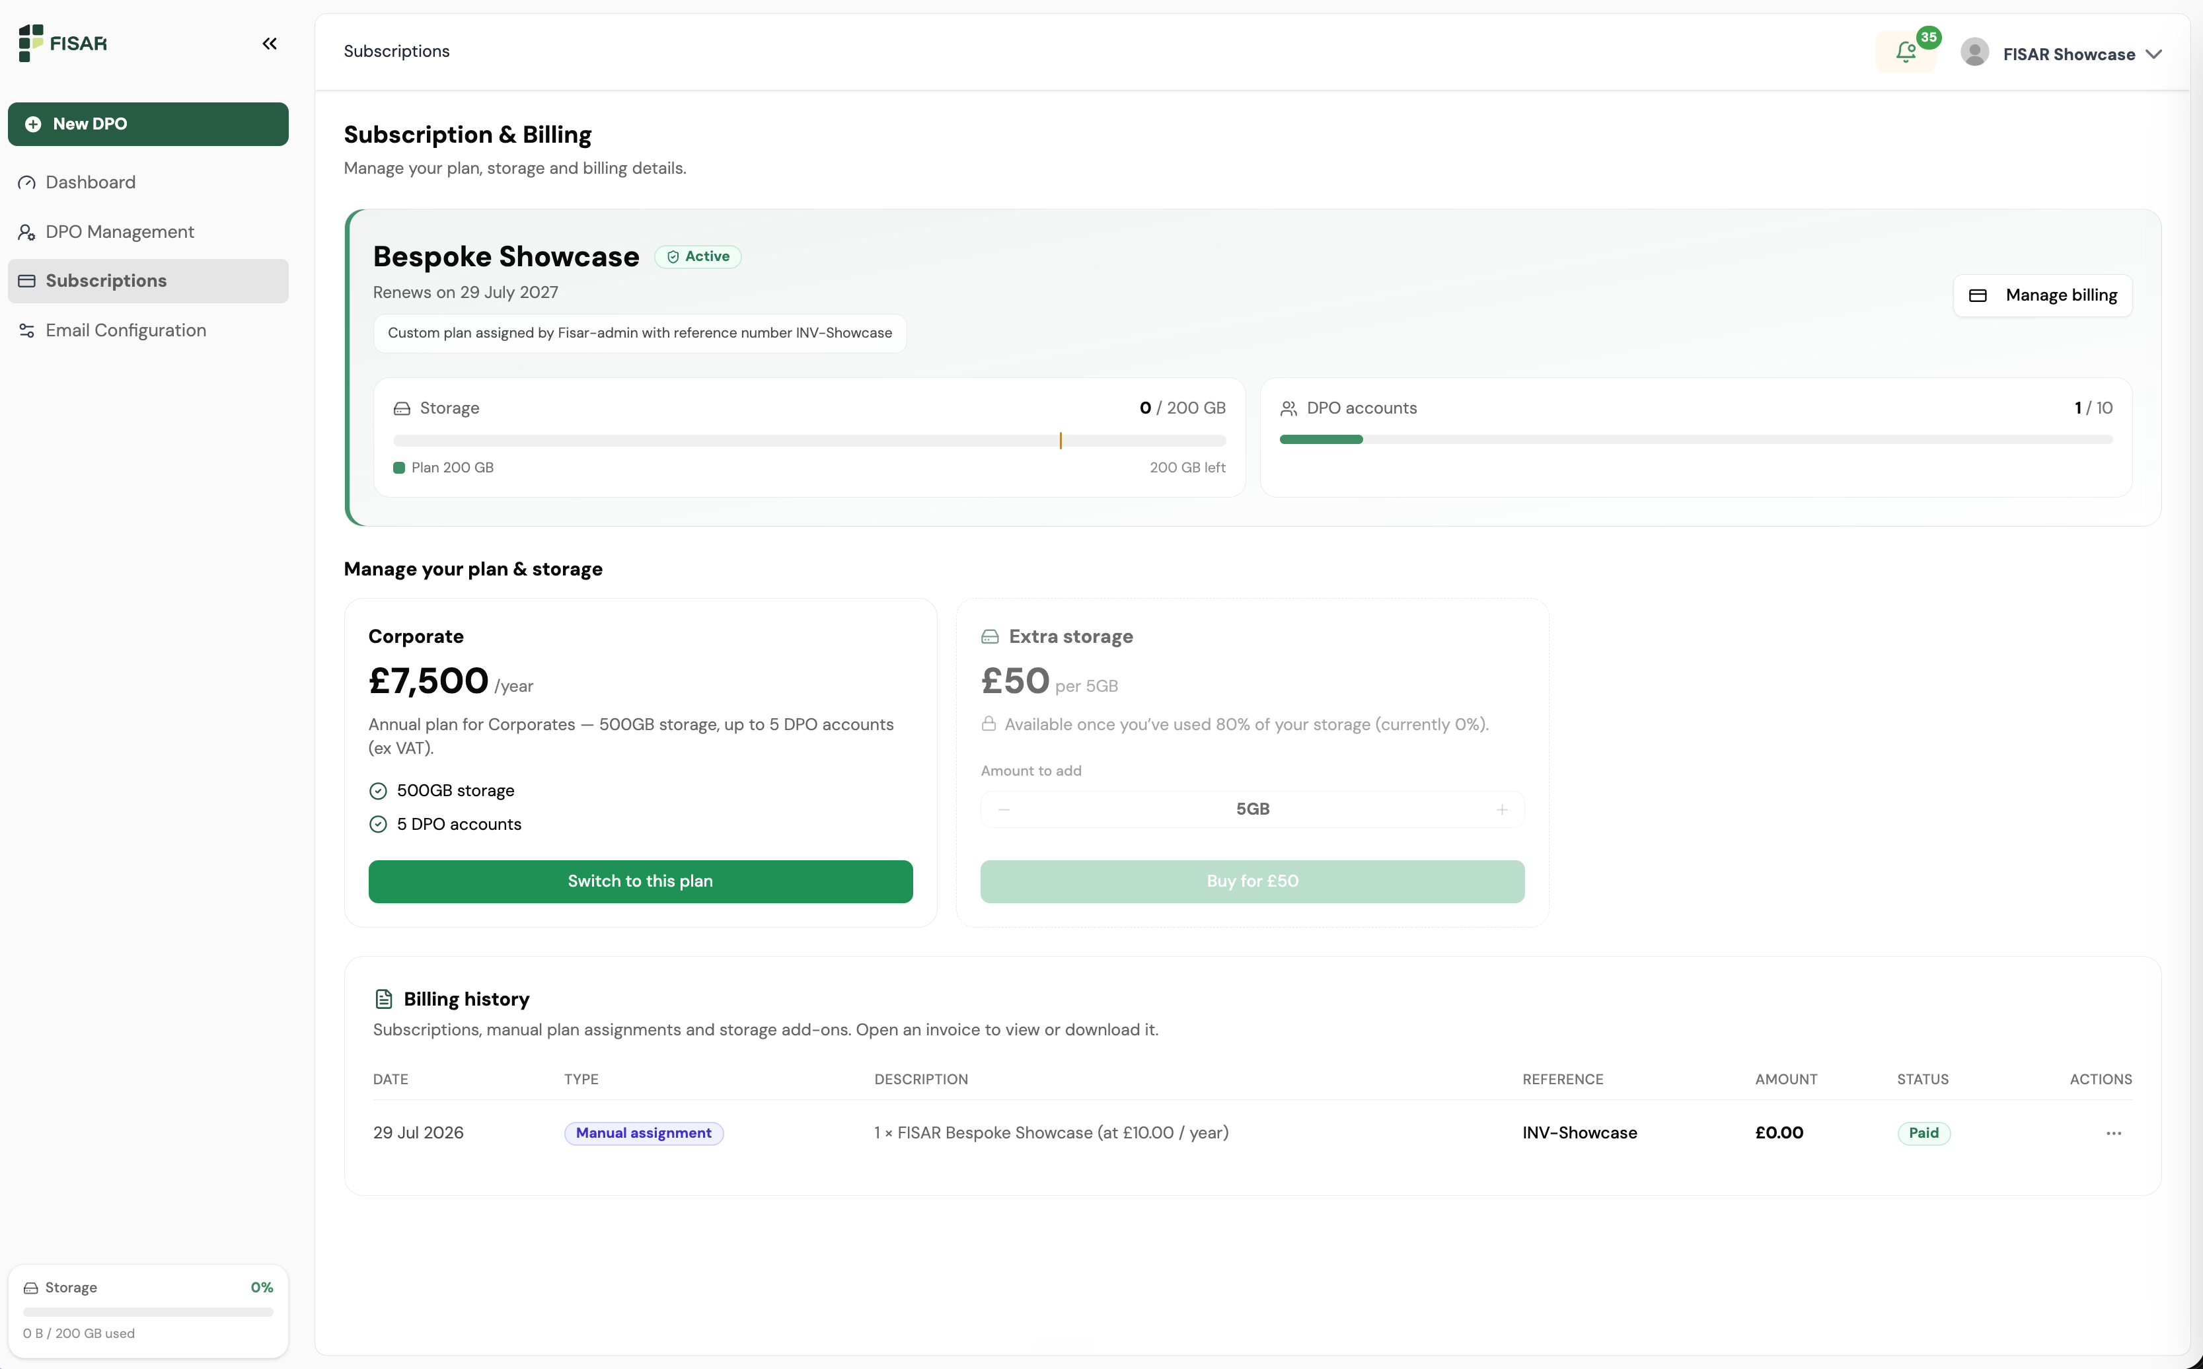The height and width of the screenshot is (1369, 2203).
Task: Click the DESCRIPTION column header
Action: (921, 1079)
